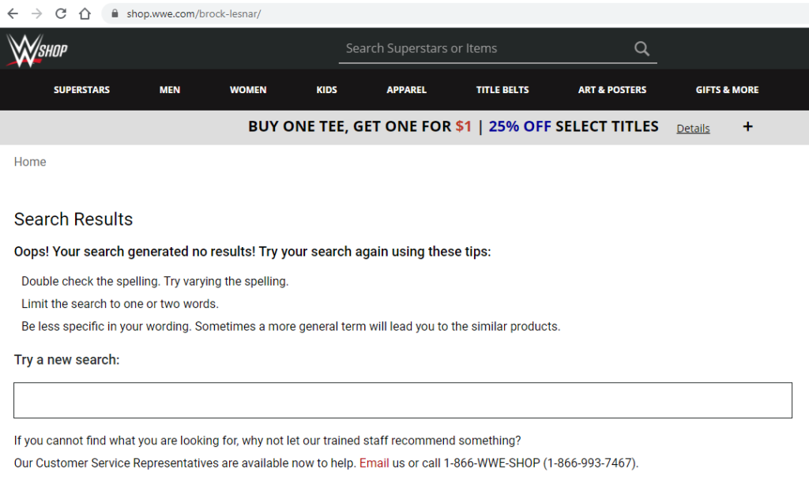The image size is (809, 480).
Task: Click the padlock site security icon
Action: [x=115, y=13]
